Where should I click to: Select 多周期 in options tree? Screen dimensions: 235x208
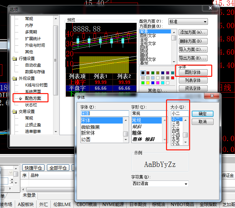(31, 32)
